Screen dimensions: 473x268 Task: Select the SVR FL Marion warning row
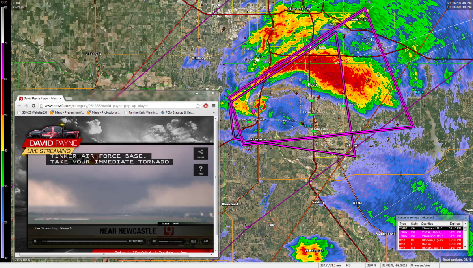coord(430,244)
